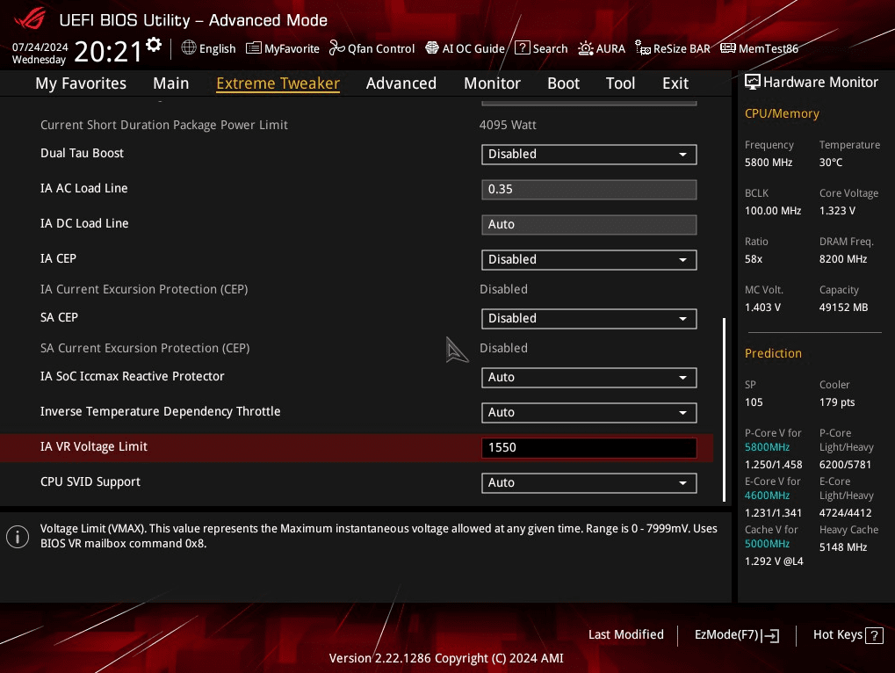895x673 pixels.
Task: Expand the CPU SVID Support dropdown
Action: pyautogui.click(x=589, y=483)
